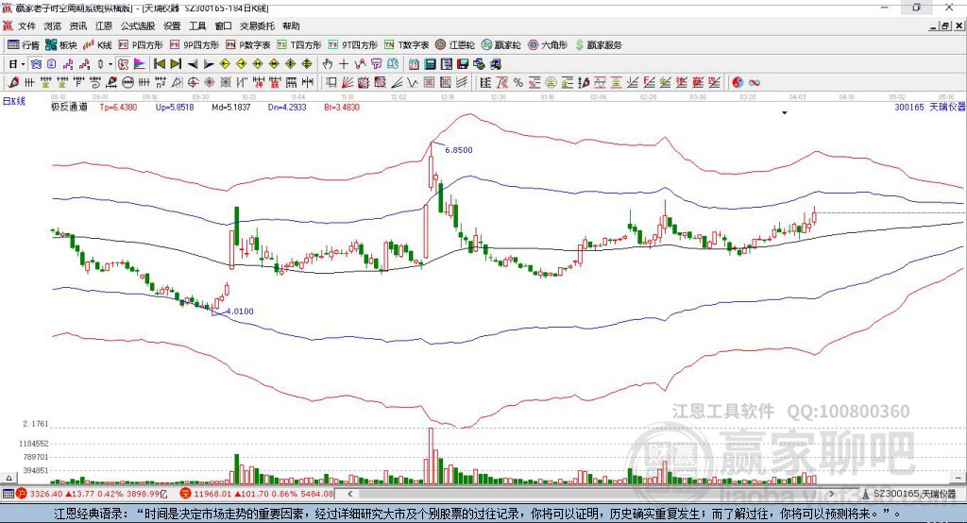Screen dimensions: 967x523
Task: Open the calculator icon
Action: (x=430, y=64)
